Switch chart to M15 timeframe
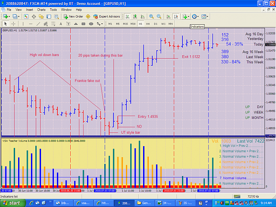The height and width of the screenshot is (207, 276). [125, 24]
